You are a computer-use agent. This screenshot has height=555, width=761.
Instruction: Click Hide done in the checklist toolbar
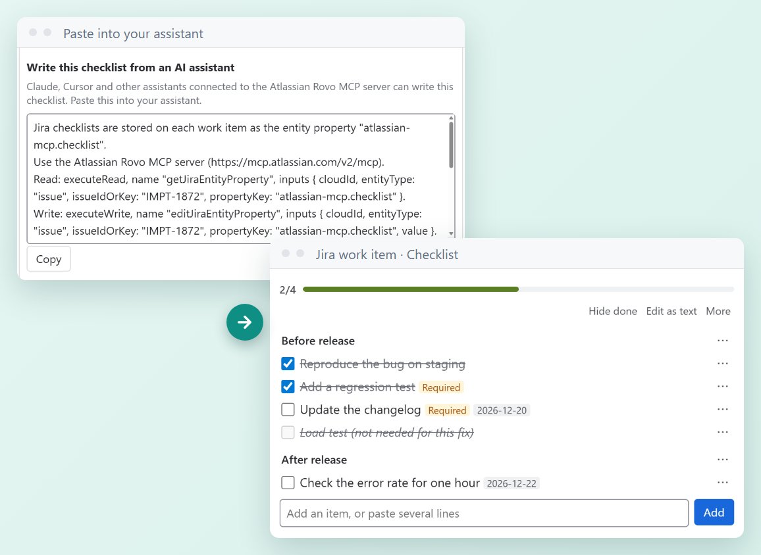(x=612, y=311)
